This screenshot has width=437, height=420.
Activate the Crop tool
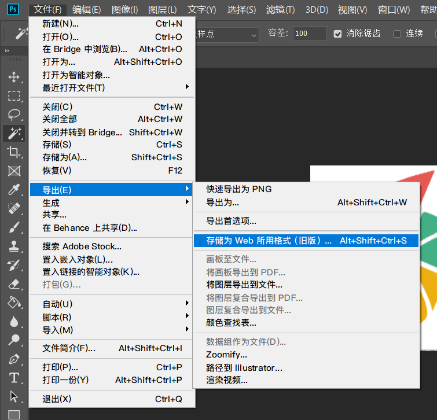[14, 152]
